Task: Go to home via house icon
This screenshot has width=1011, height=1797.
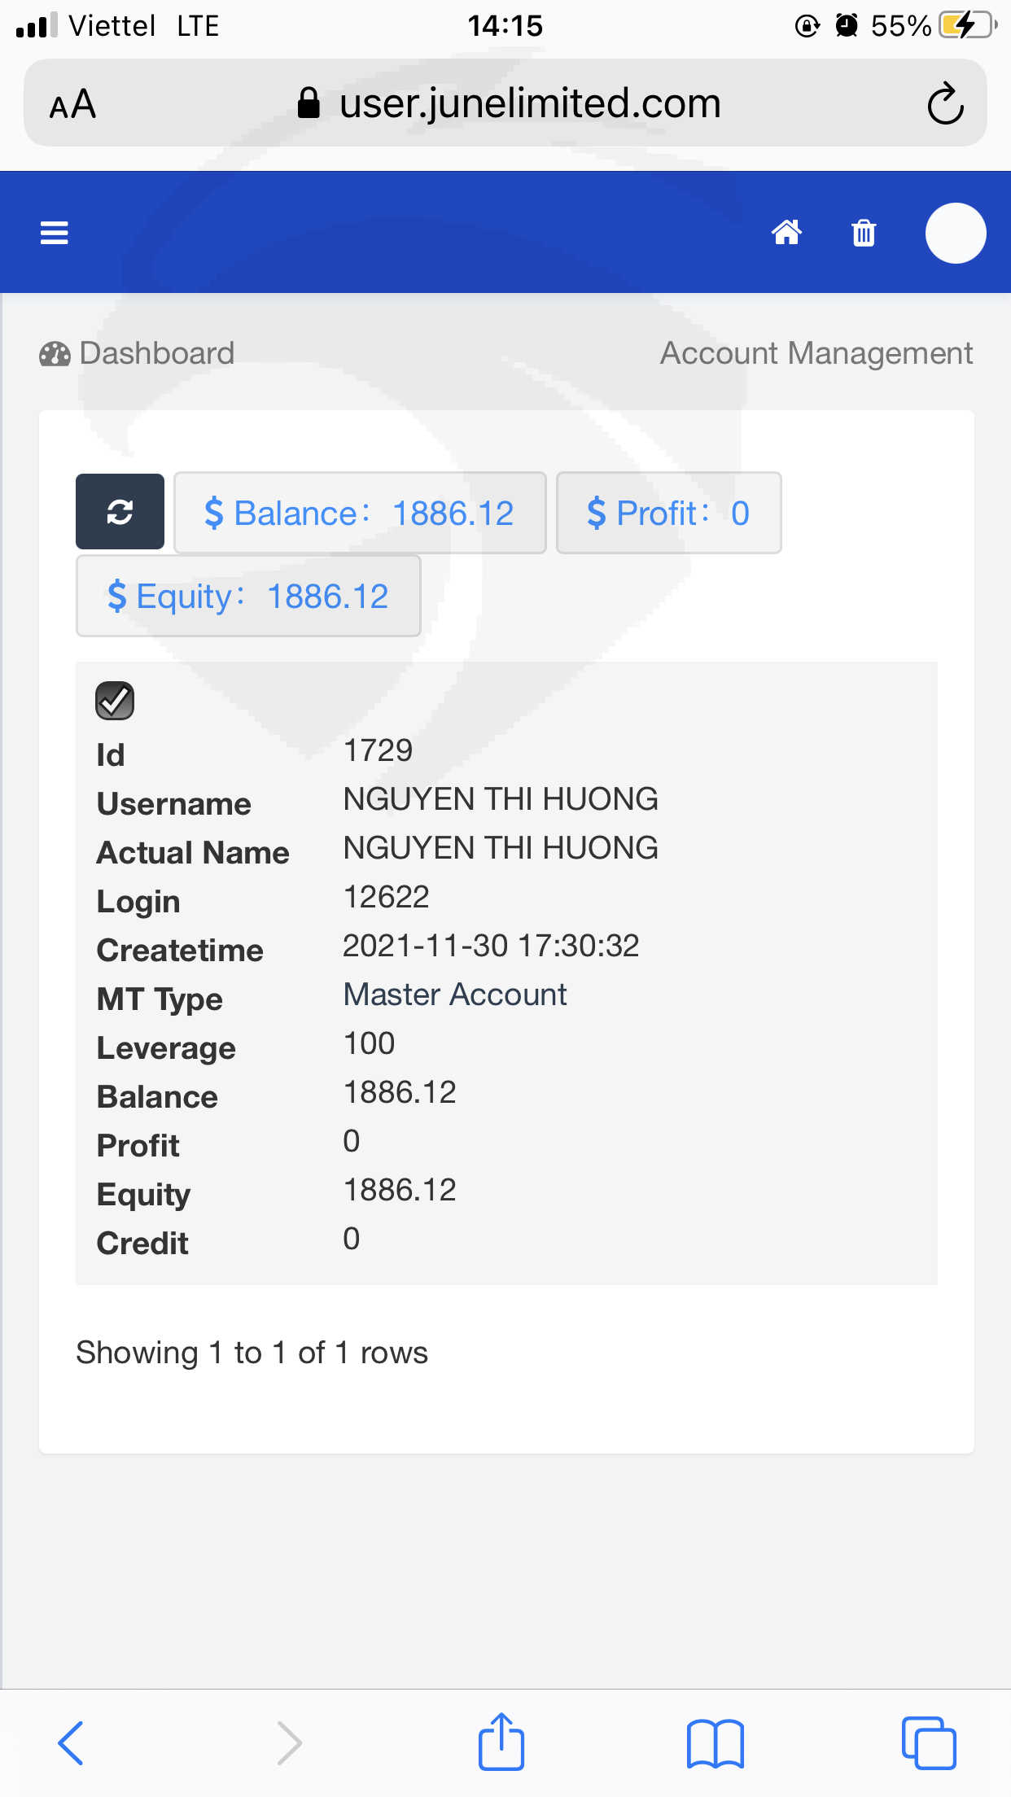Action: coord(786,233)
